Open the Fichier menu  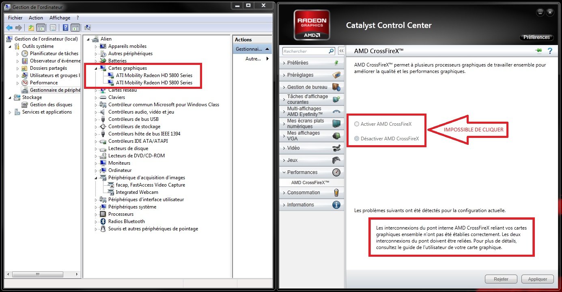(15, 18)
